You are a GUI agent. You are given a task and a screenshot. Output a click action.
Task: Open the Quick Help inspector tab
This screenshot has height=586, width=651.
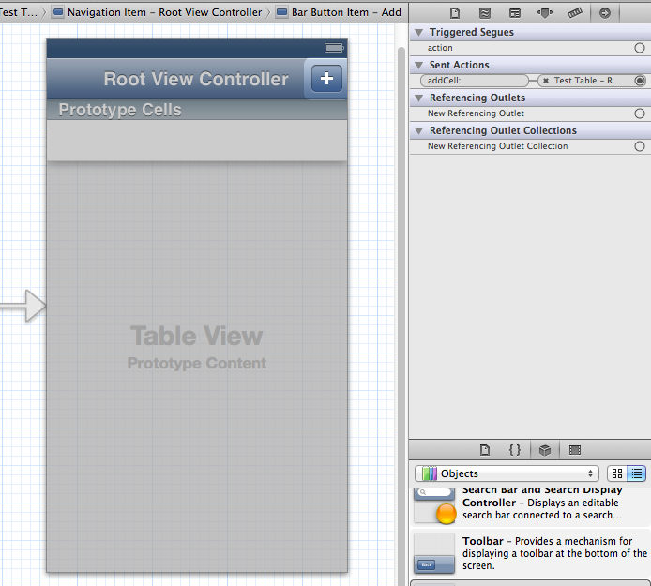click(485, 13)
